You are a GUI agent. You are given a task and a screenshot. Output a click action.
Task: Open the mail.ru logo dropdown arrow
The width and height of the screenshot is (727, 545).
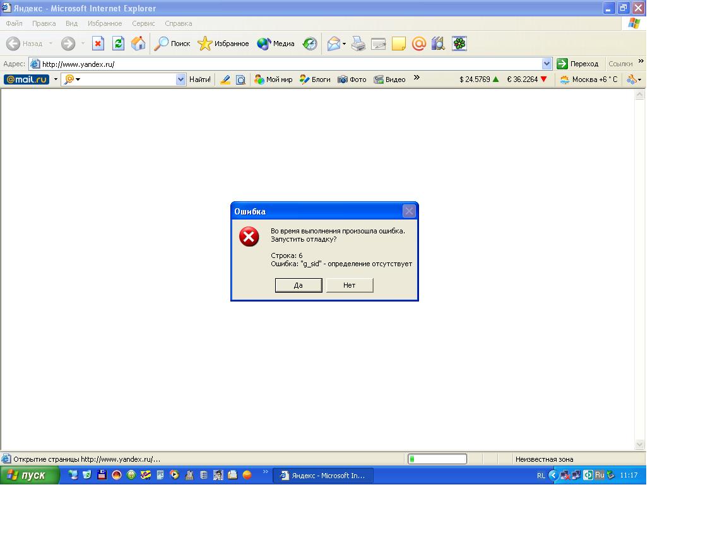pos(56,79)
